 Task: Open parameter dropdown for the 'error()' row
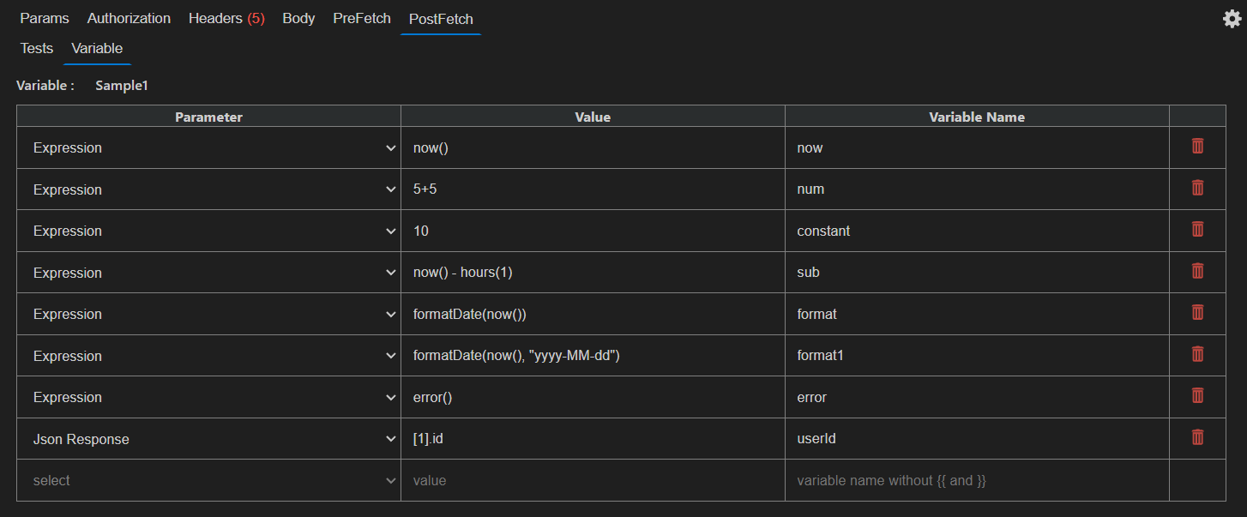pos(208,397)
